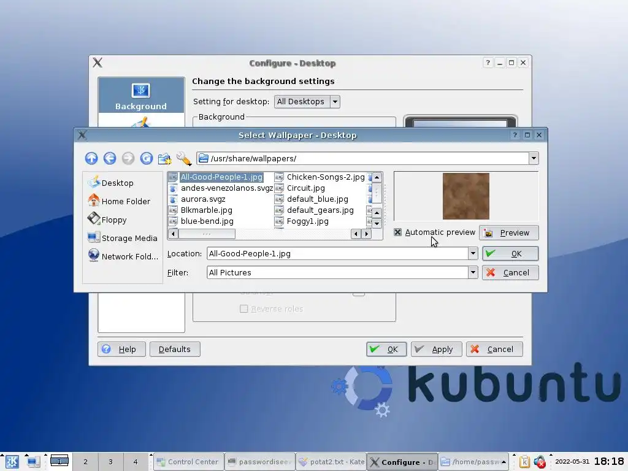Click the tray icon with red cross
The image size is (628, 471).
pos(540,462)
